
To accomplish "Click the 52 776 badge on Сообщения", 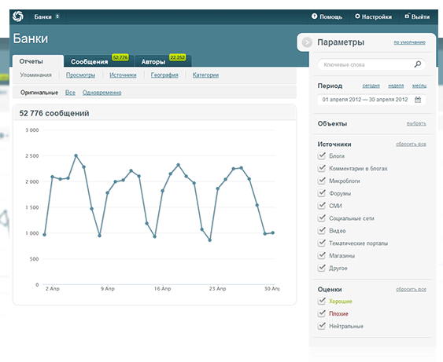I will [x=120, y=57].
